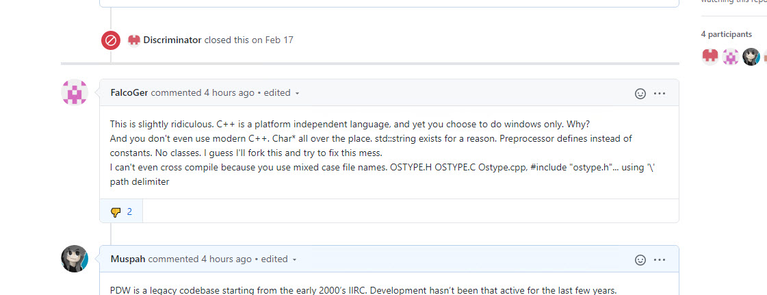The height and width of the screenshot is (295, 767).
Task: Open the Discriminator username link
Action: coord(172,40)
